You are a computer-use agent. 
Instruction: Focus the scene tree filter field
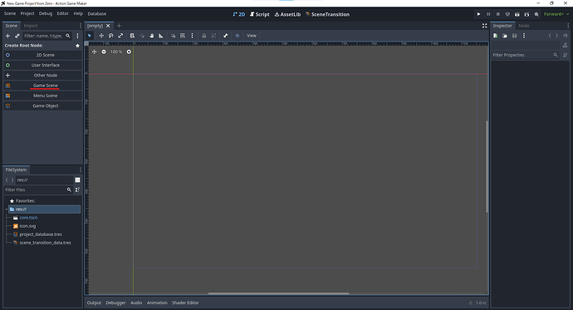tap(47, 36)
